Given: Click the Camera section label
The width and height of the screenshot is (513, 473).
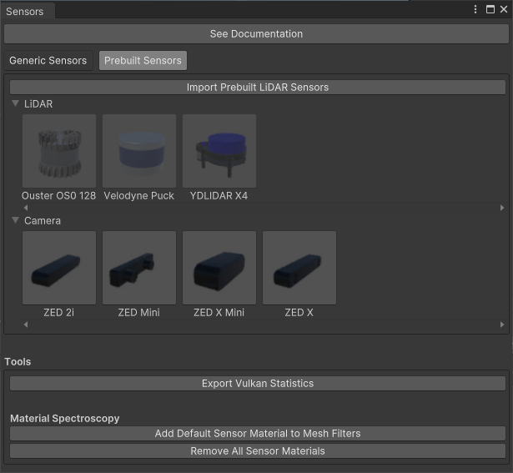Looking at the screenshot, I should pyautogui.click(x=43, y=221).
